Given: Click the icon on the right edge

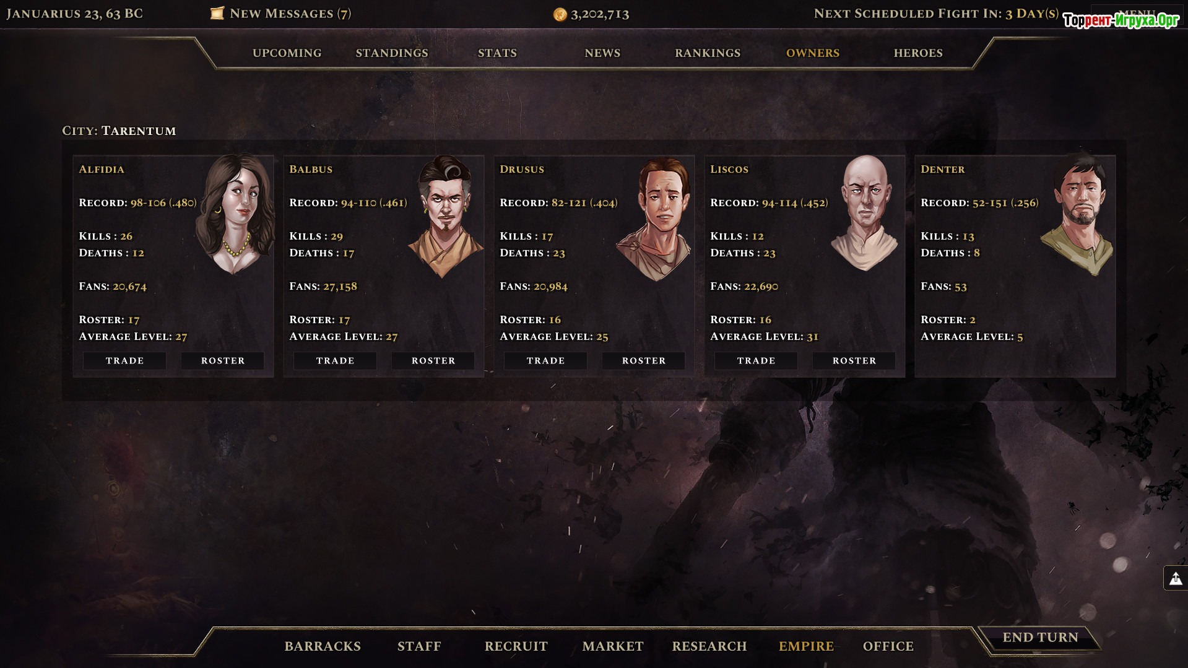Looking at the screenshot, I should pyautogui.click(x=1175, y=578).
